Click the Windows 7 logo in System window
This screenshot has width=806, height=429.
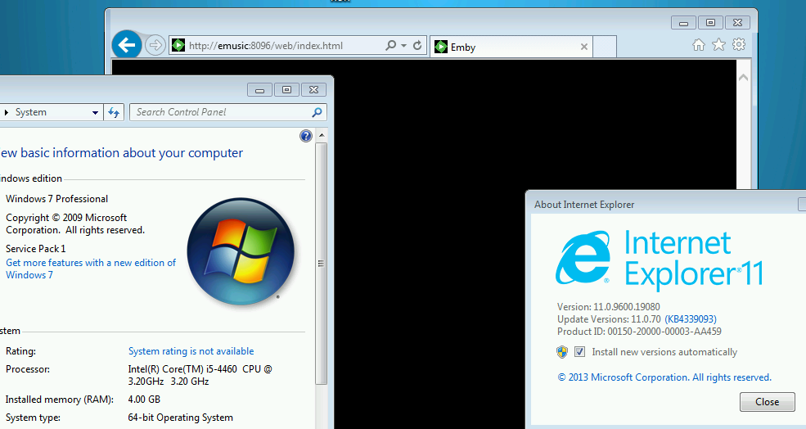click(x=241, y=251)
